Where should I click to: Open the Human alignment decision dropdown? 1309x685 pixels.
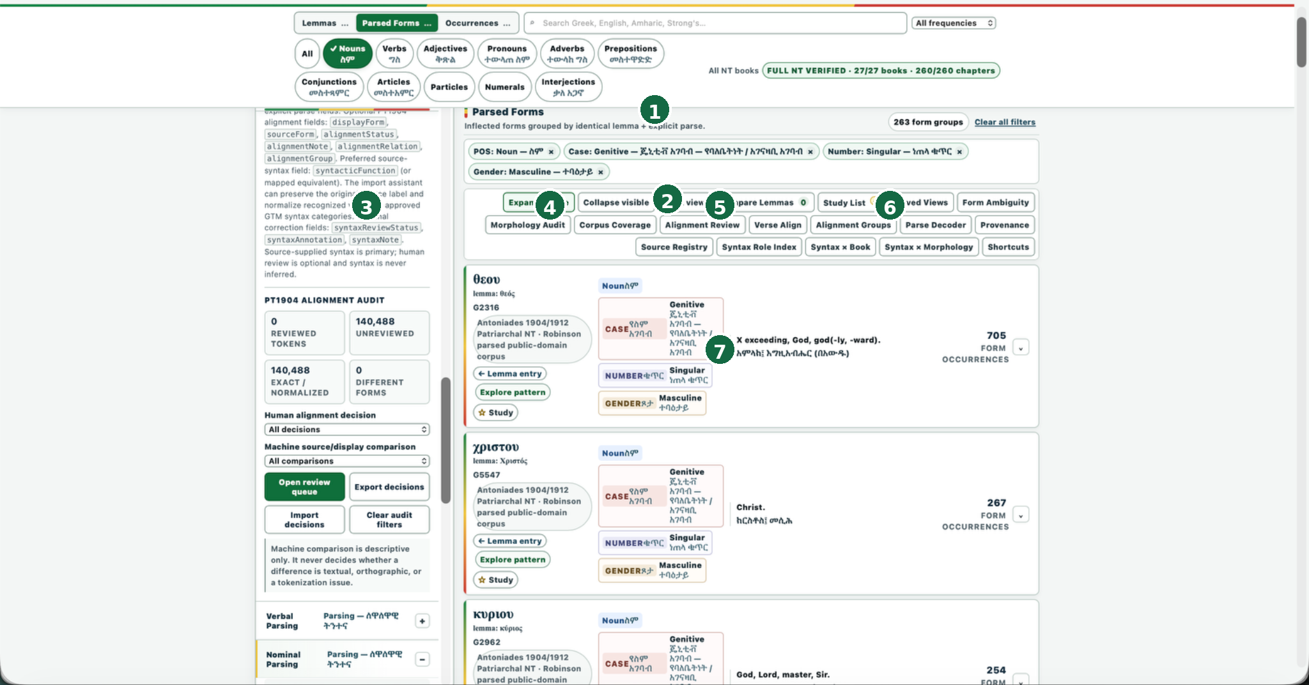pyautogui.click(x=347, y=430)
